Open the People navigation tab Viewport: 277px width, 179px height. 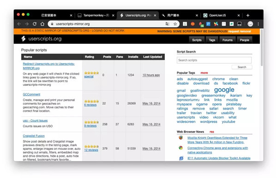pos(245,40)
